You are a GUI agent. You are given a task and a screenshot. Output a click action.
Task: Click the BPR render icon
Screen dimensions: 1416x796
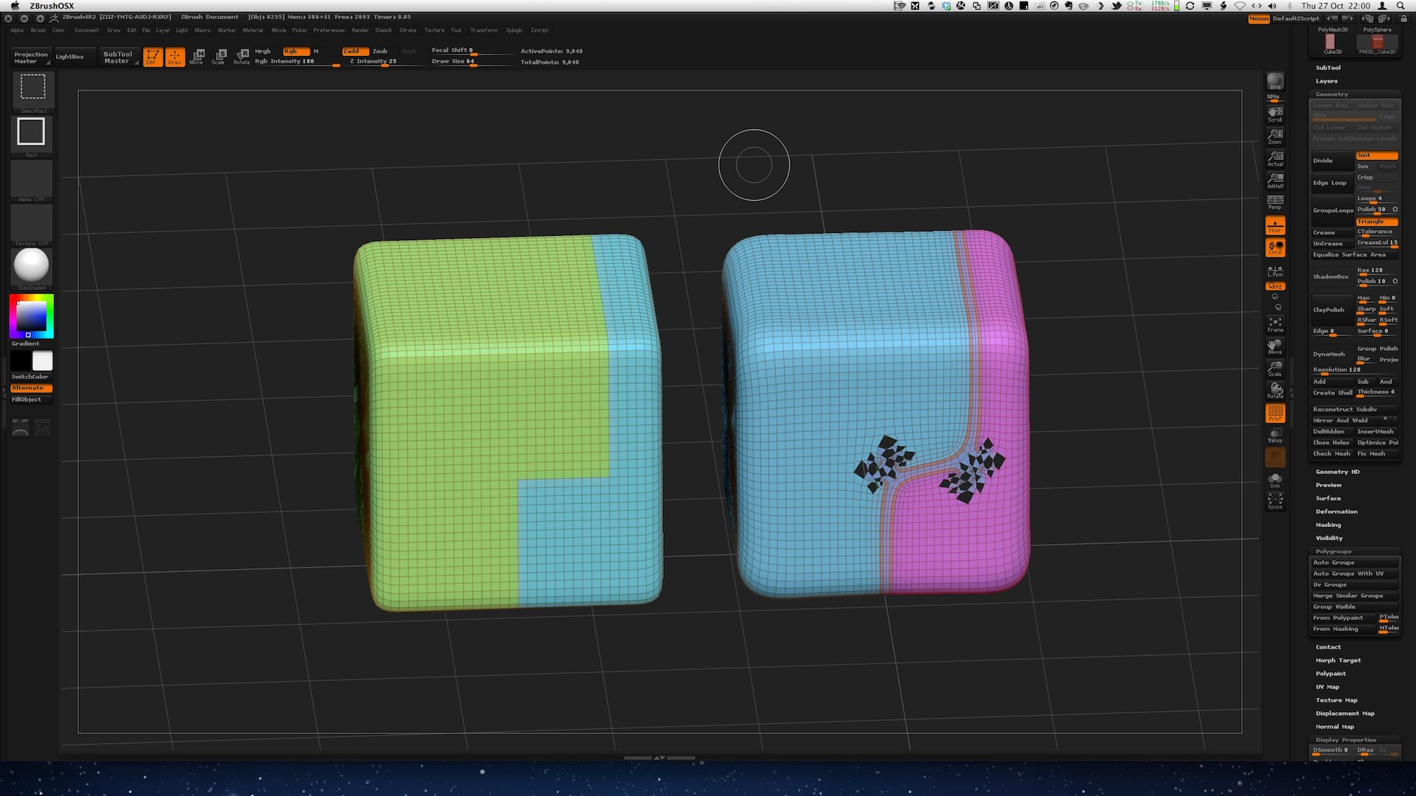[1275, 81]
